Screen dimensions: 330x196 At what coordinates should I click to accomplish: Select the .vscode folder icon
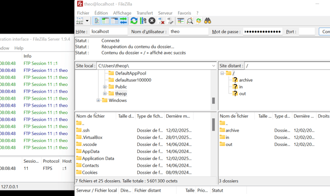pyautogui.click(x=79, y=144)
